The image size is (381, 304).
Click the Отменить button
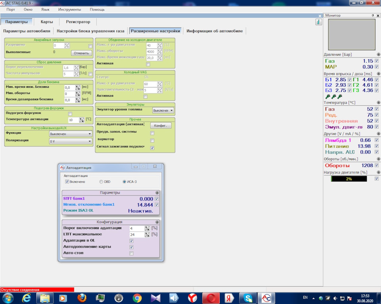coord(81,53)
